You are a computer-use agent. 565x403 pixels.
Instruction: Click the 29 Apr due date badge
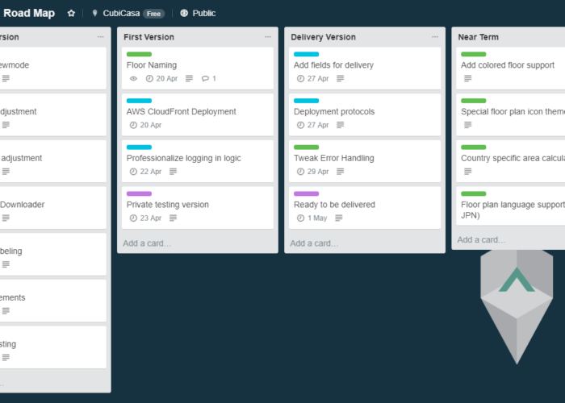click(313, 171)
